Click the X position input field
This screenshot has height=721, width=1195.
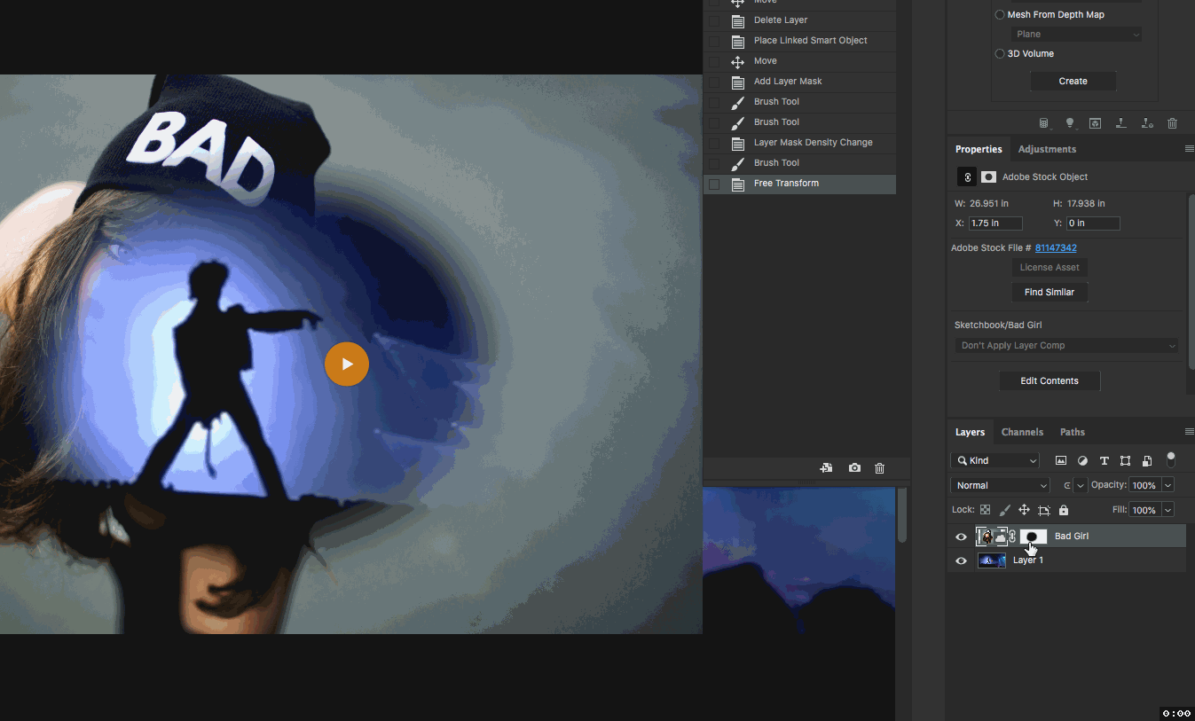click(x=995, y=223)
